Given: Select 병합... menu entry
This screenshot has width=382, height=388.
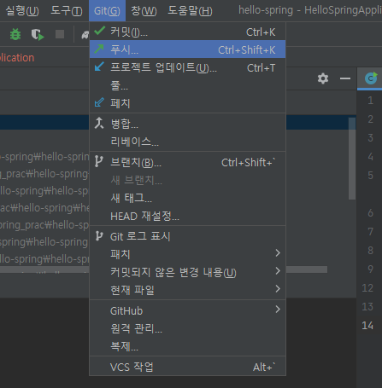Looking at the screenshot, I should point(187,124).
